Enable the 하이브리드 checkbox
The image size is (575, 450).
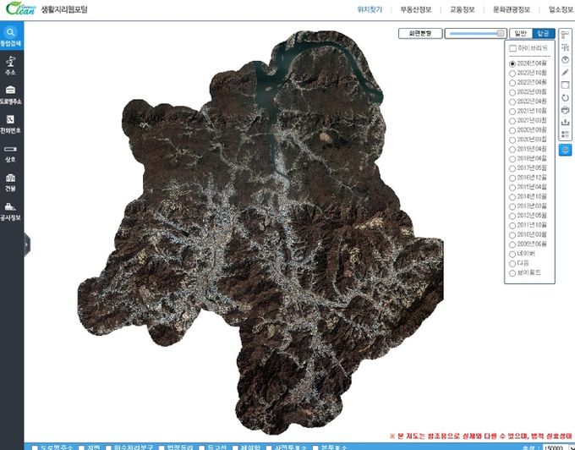click(x=513, y=48)
